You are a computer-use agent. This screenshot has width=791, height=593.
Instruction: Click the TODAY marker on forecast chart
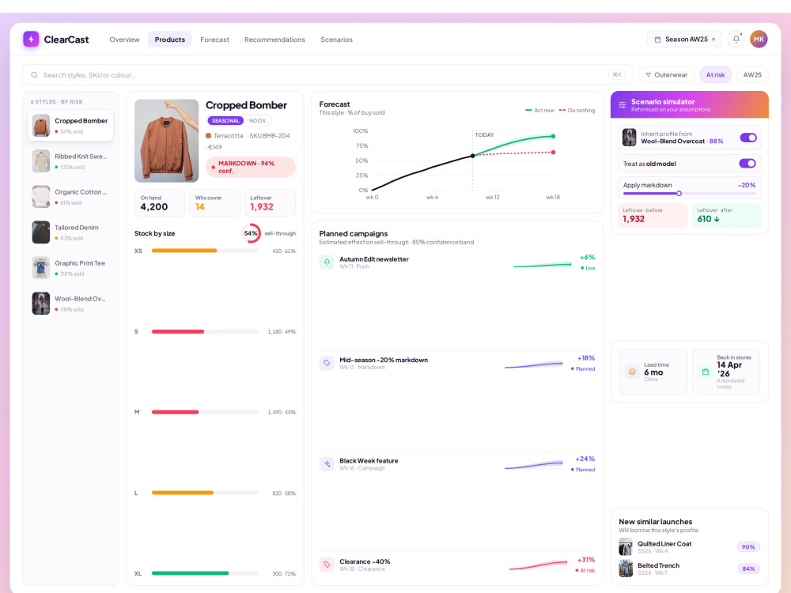coord(484,134)
